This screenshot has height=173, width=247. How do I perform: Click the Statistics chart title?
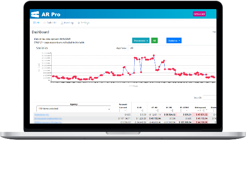[x=42, y=48]
